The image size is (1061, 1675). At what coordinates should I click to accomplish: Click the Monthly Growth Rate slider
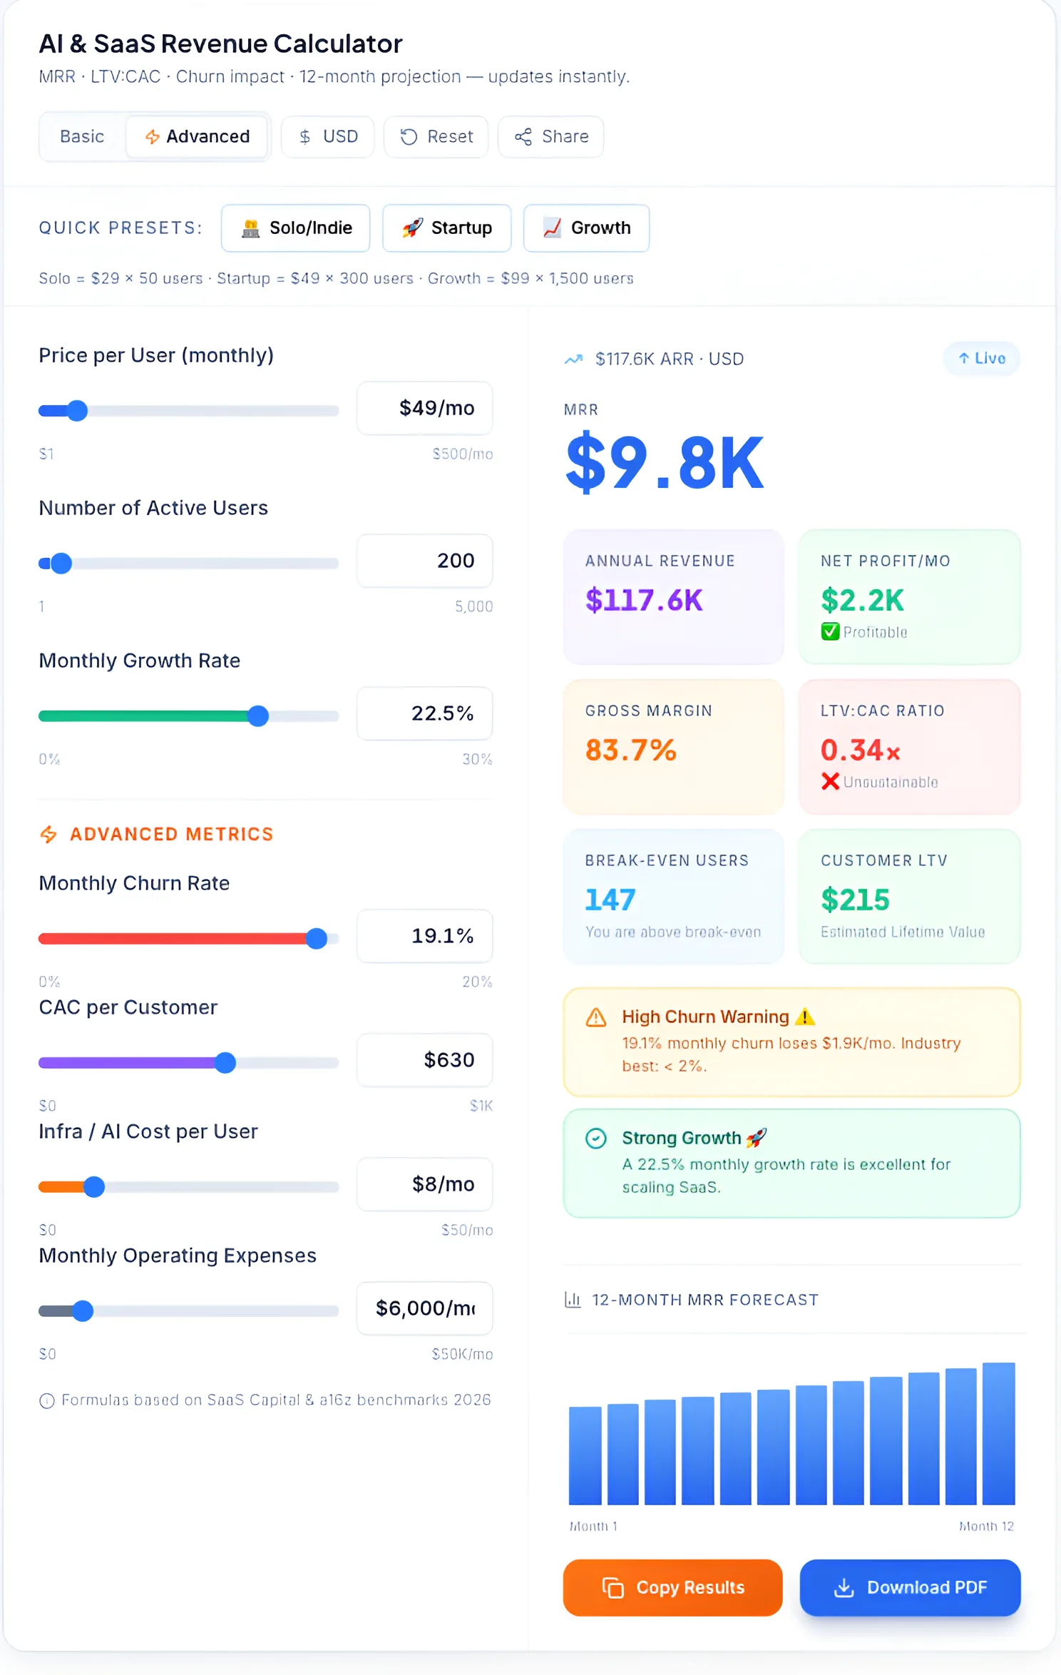188,716
